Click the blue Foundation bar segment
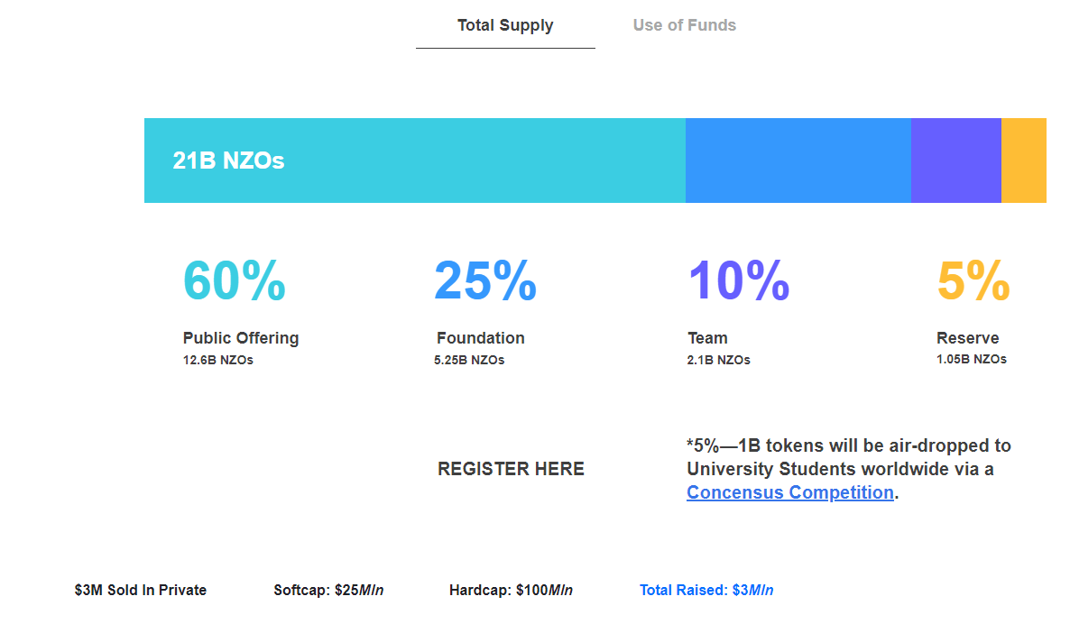Viewport: 1070px width, 624px height. tap(798, 161)
